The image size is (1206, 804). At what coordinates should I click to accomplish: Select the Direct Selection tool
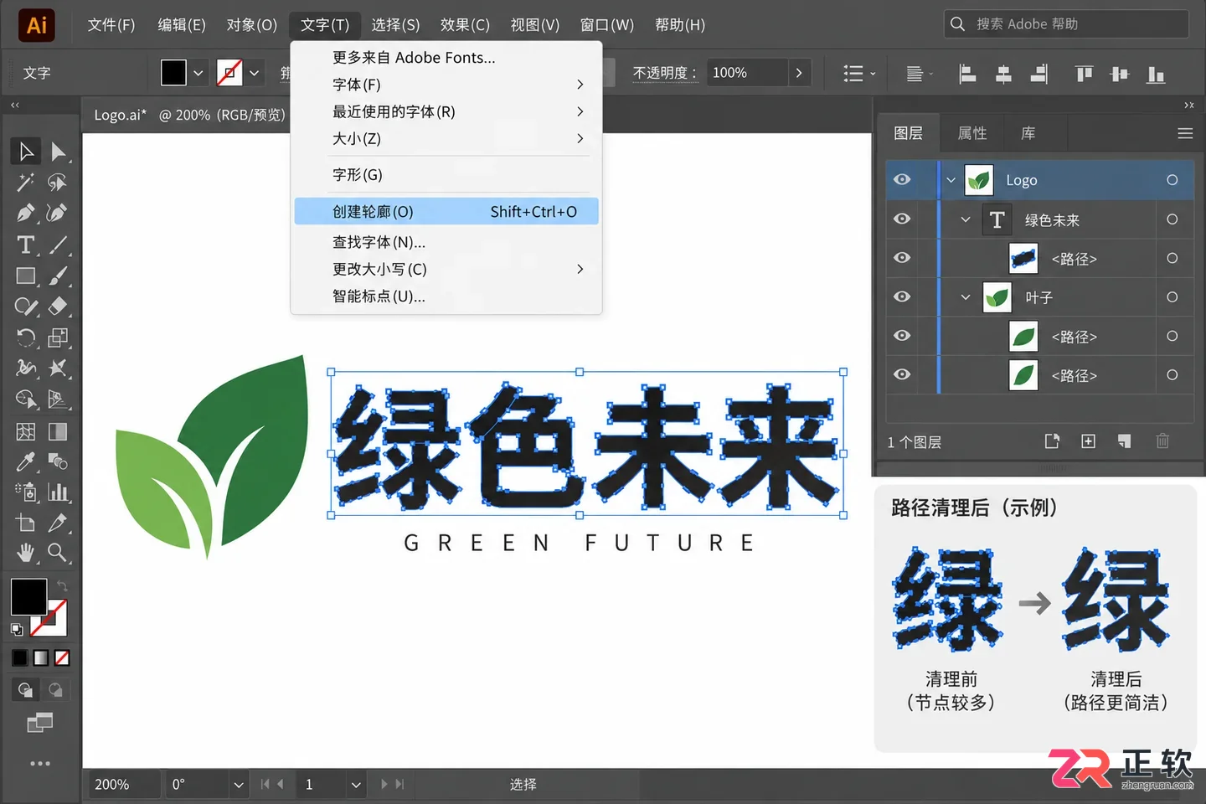(58, 152)
